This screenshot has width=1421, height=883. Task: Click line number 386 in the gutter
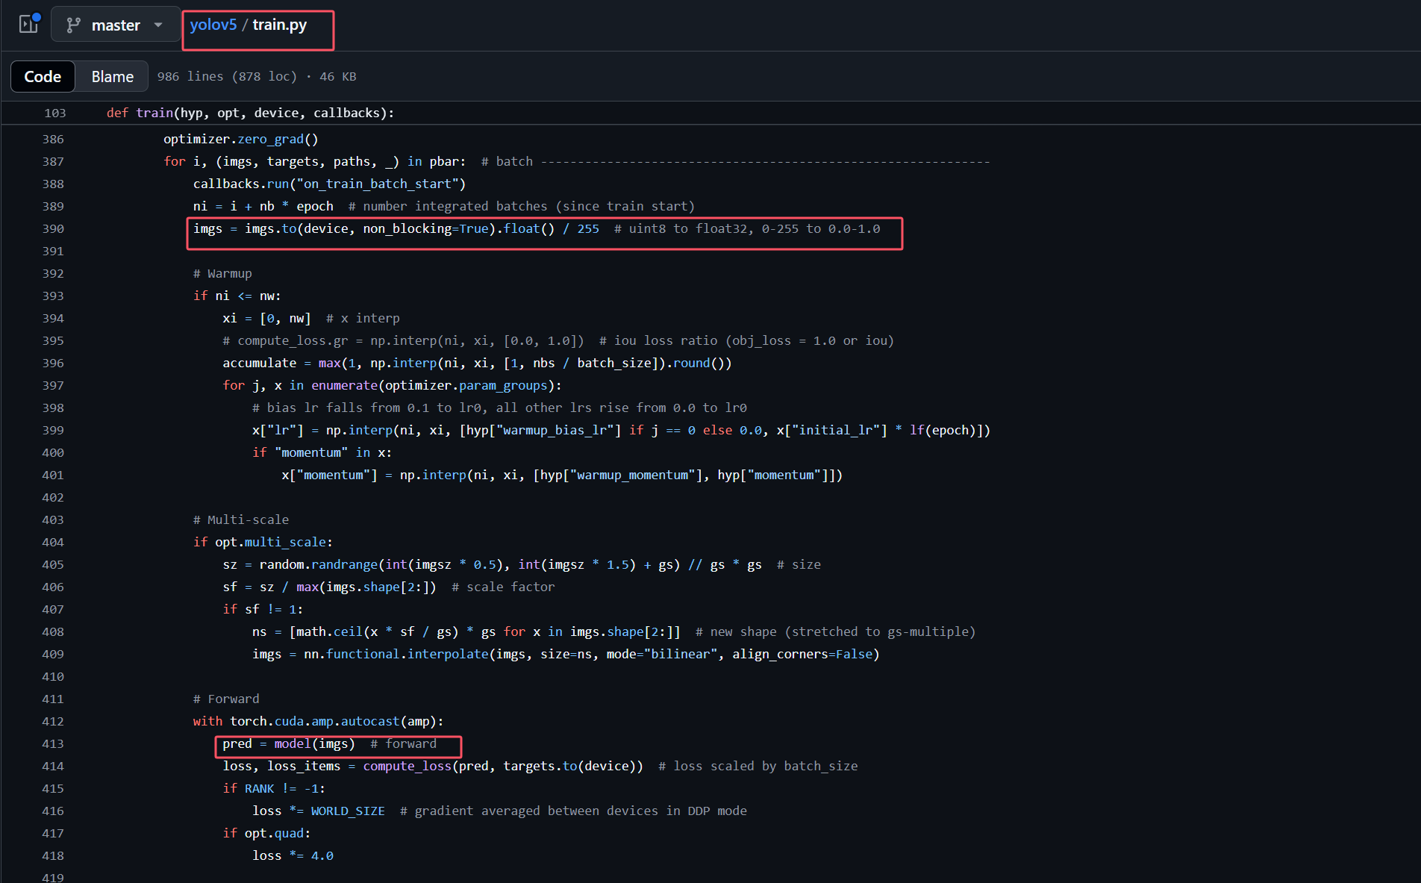click(x=53, y=140)
